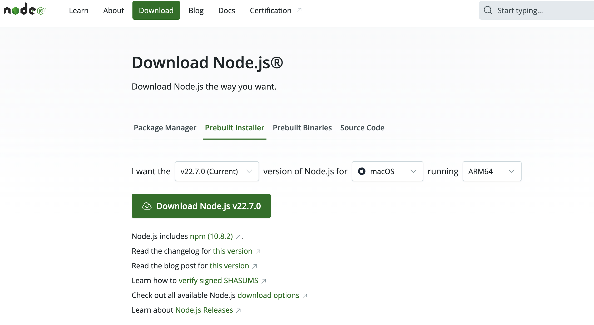
Task: Select the v22.7.0 Current version dropdown
Action: coord(216,171)
